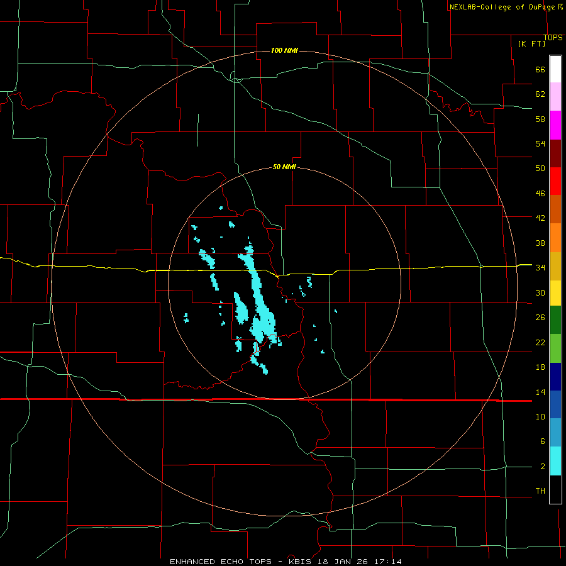Select the magenta swatch in the legend

(x=555, y=125)
